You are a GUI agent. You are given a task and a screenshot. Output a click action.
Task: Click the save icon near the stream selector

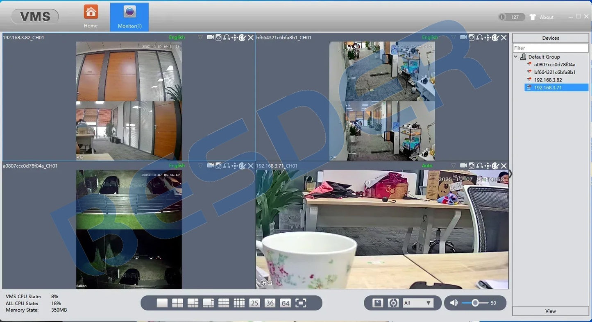pyautogui.click(x=376, y=303)
